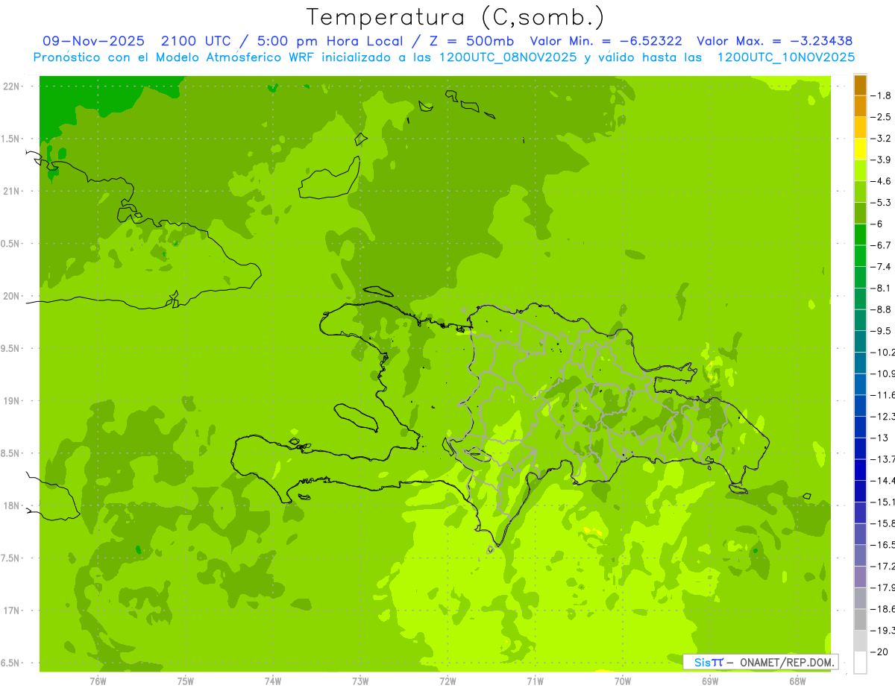Select the orange swatch between -1.8 and -2.5
This screenshot has width=895, height=691.
860,106
